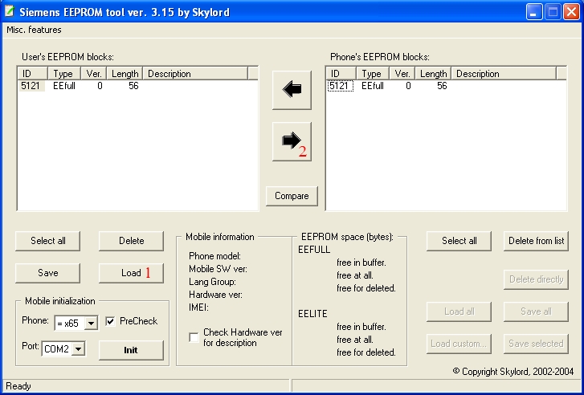Click the left arrow transfer button
The width and height of the screenshot is (584, 395).
click(292, 90)
